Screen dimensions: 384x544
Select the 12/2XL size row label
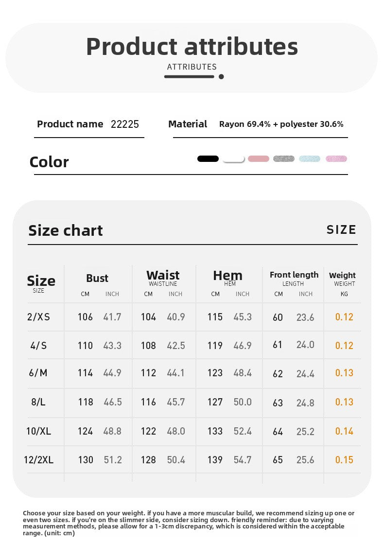click(x=38, y=460)
